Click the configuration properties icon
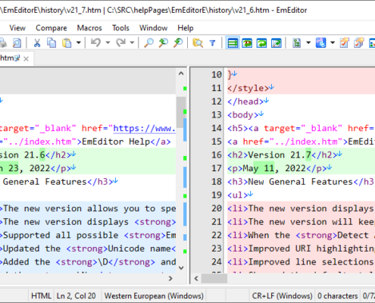The height and width of the screenshot is (303, 375). coord(297,42)
